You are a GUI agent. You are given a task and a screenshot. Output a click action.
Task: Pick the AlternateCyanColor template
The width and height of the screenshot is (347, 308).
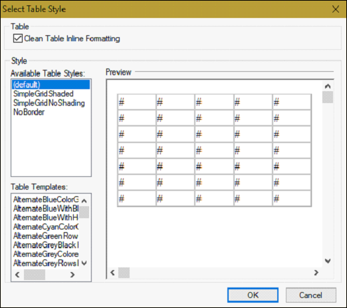pyautogui.click(x=46, y=227)
